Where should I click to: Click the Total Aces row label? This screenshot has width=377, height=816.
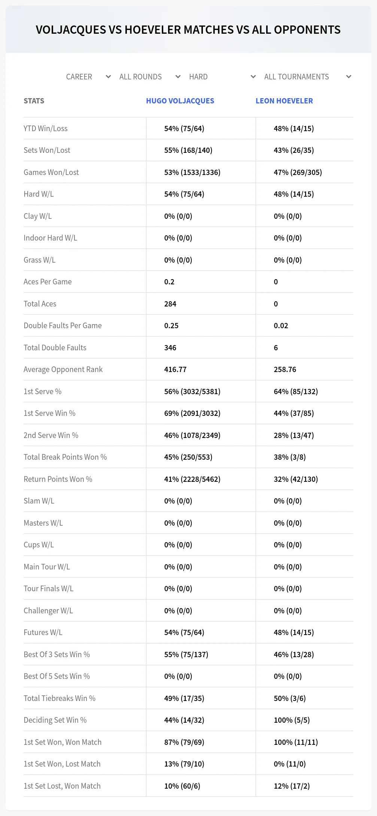click(x=40, y=304)
